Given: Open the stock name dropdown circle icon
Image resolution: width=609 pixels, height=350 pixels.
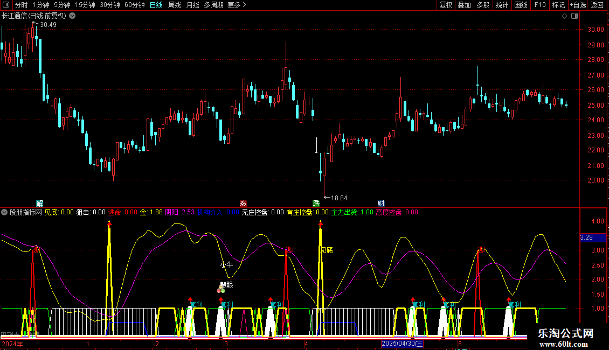Looking at the screenshot, I should pos(72,16).
